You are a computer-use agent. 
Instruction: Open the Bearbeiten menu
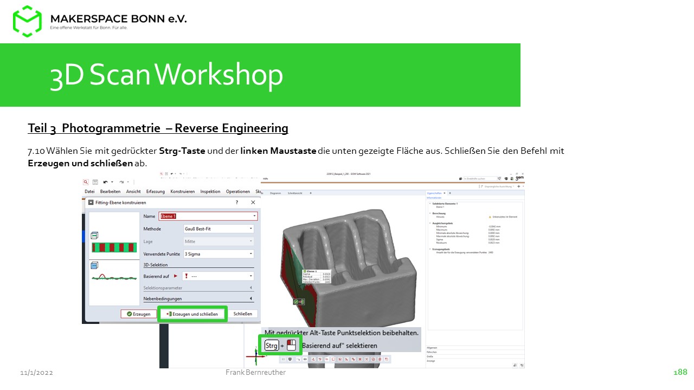110,191
